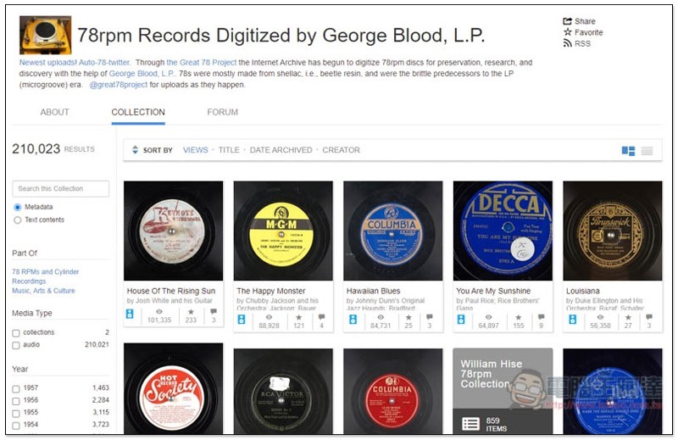Focus the Search this Collection field

(60, 189)
